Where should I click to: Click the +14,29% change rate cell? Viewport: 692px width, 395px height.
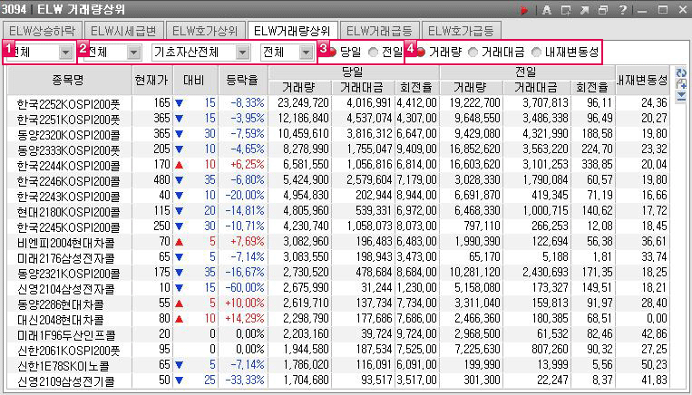tap(245, 319)
